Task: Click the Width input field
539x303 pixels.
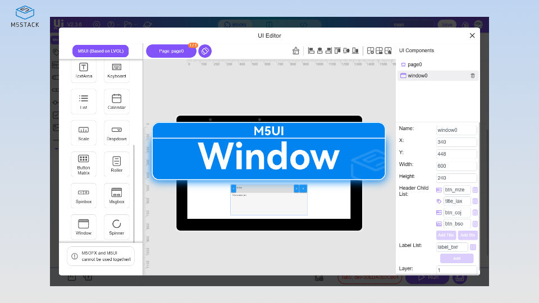Action: click(x=456, y=166)
